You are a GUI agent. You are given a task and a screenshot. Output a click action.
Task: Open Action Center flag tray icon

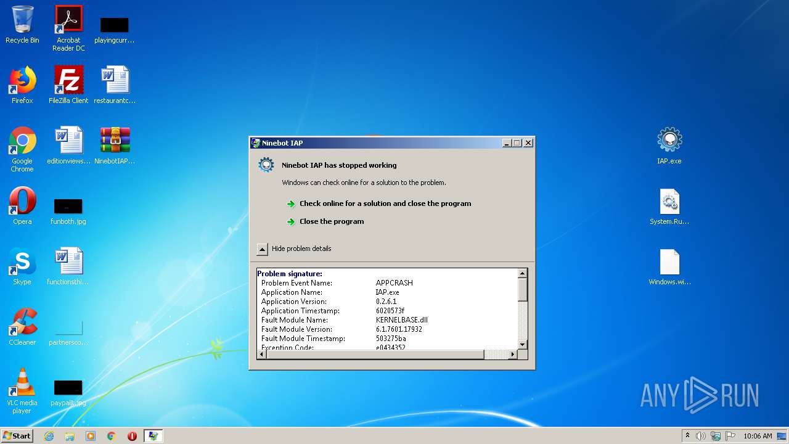(x=730, y=436)
